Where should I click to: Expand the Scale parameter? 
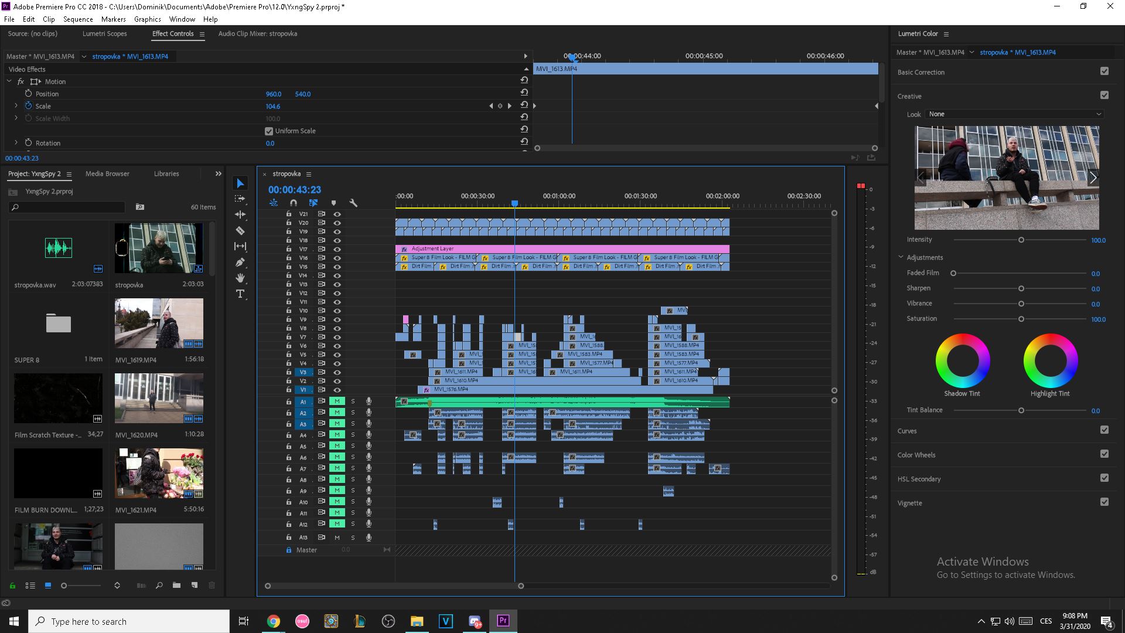(16, 106)
